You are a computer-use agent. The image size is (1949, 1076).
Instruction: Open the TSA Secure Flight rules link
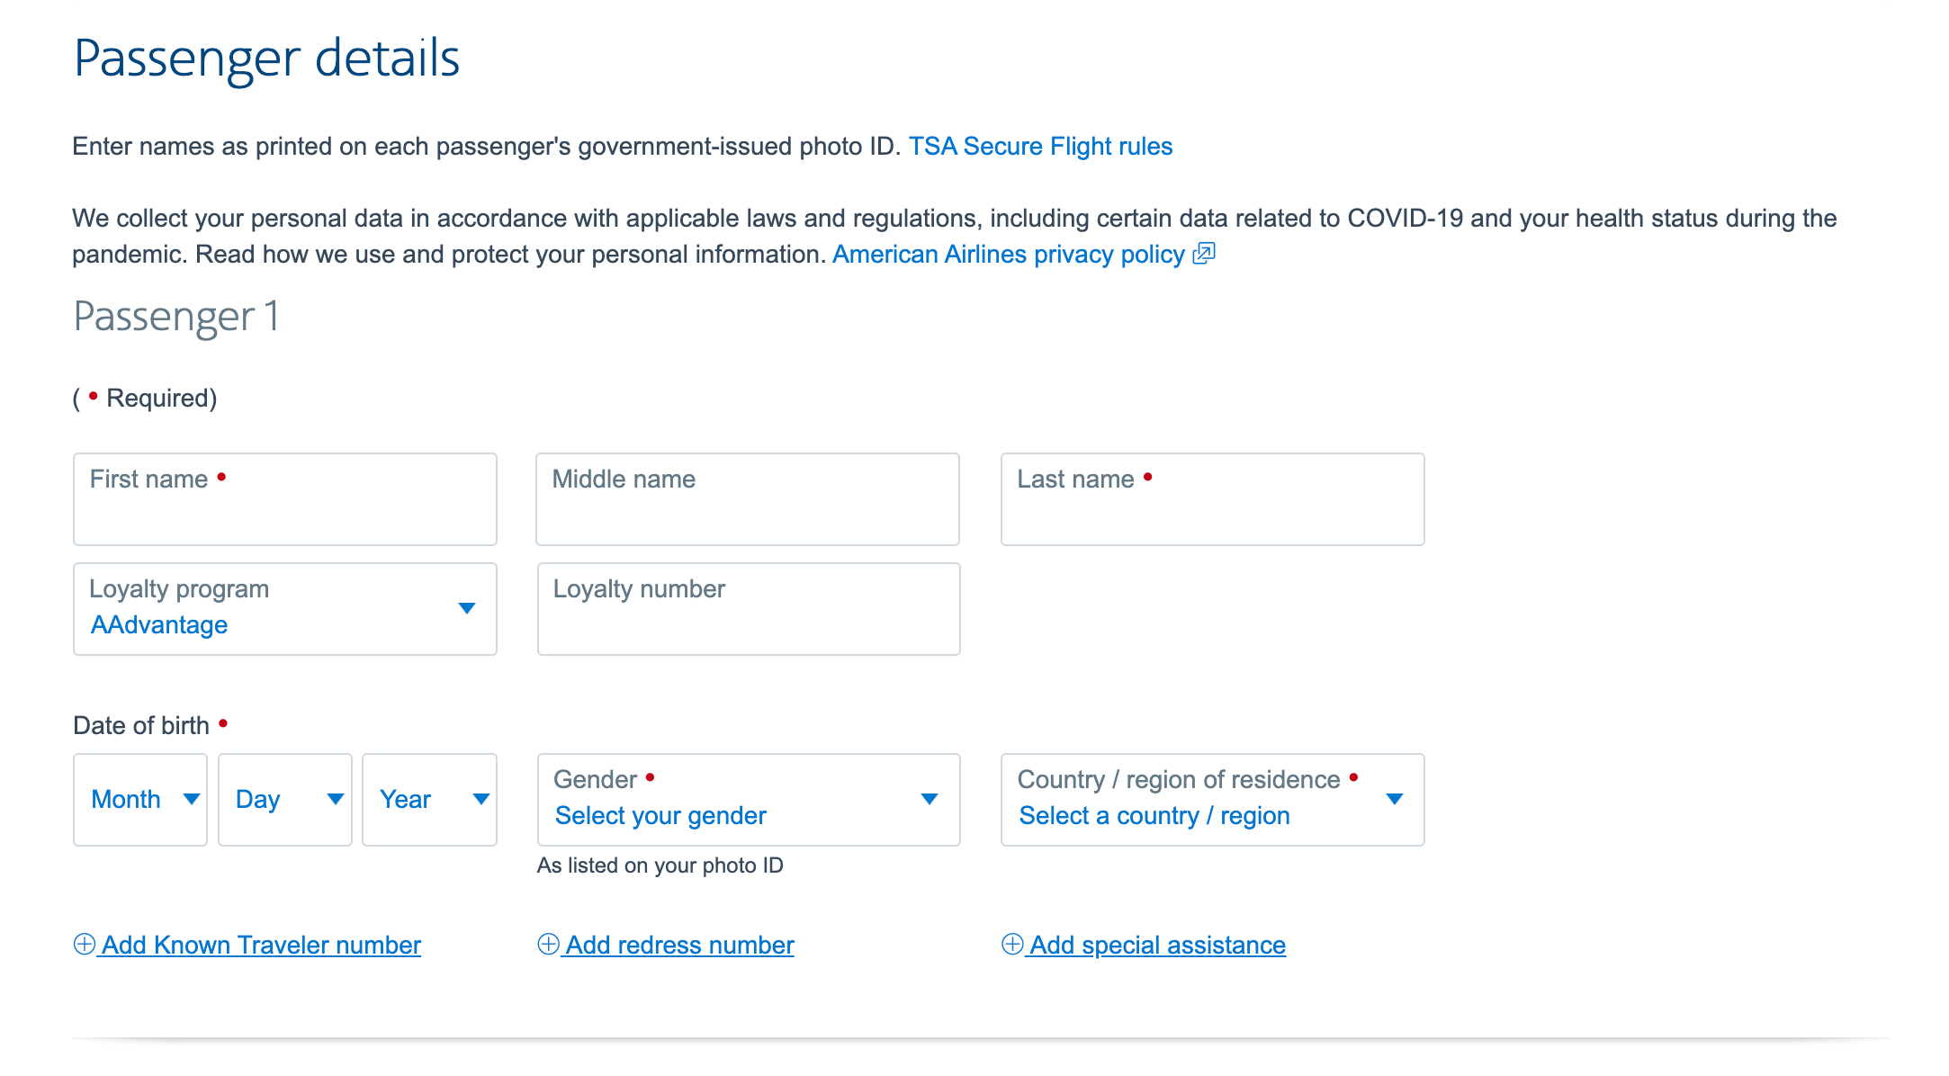pos(1040,147)
